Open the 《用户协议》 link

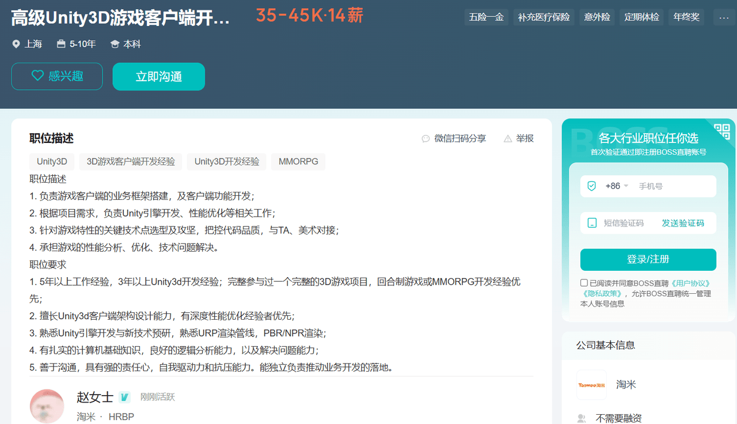pyautogui.click(x=690, y=283)
